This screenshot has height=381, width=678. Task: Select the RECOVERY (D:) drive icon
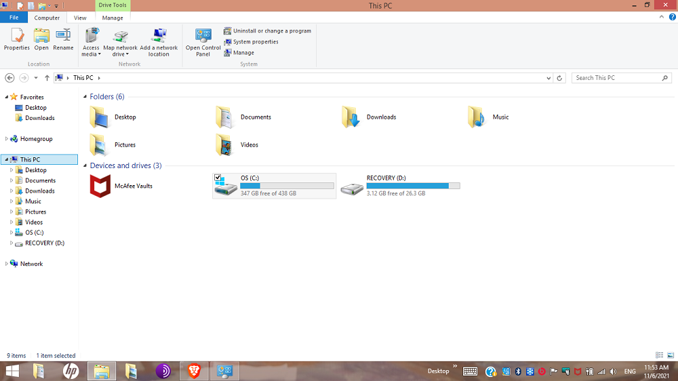(x=352, y=188)
